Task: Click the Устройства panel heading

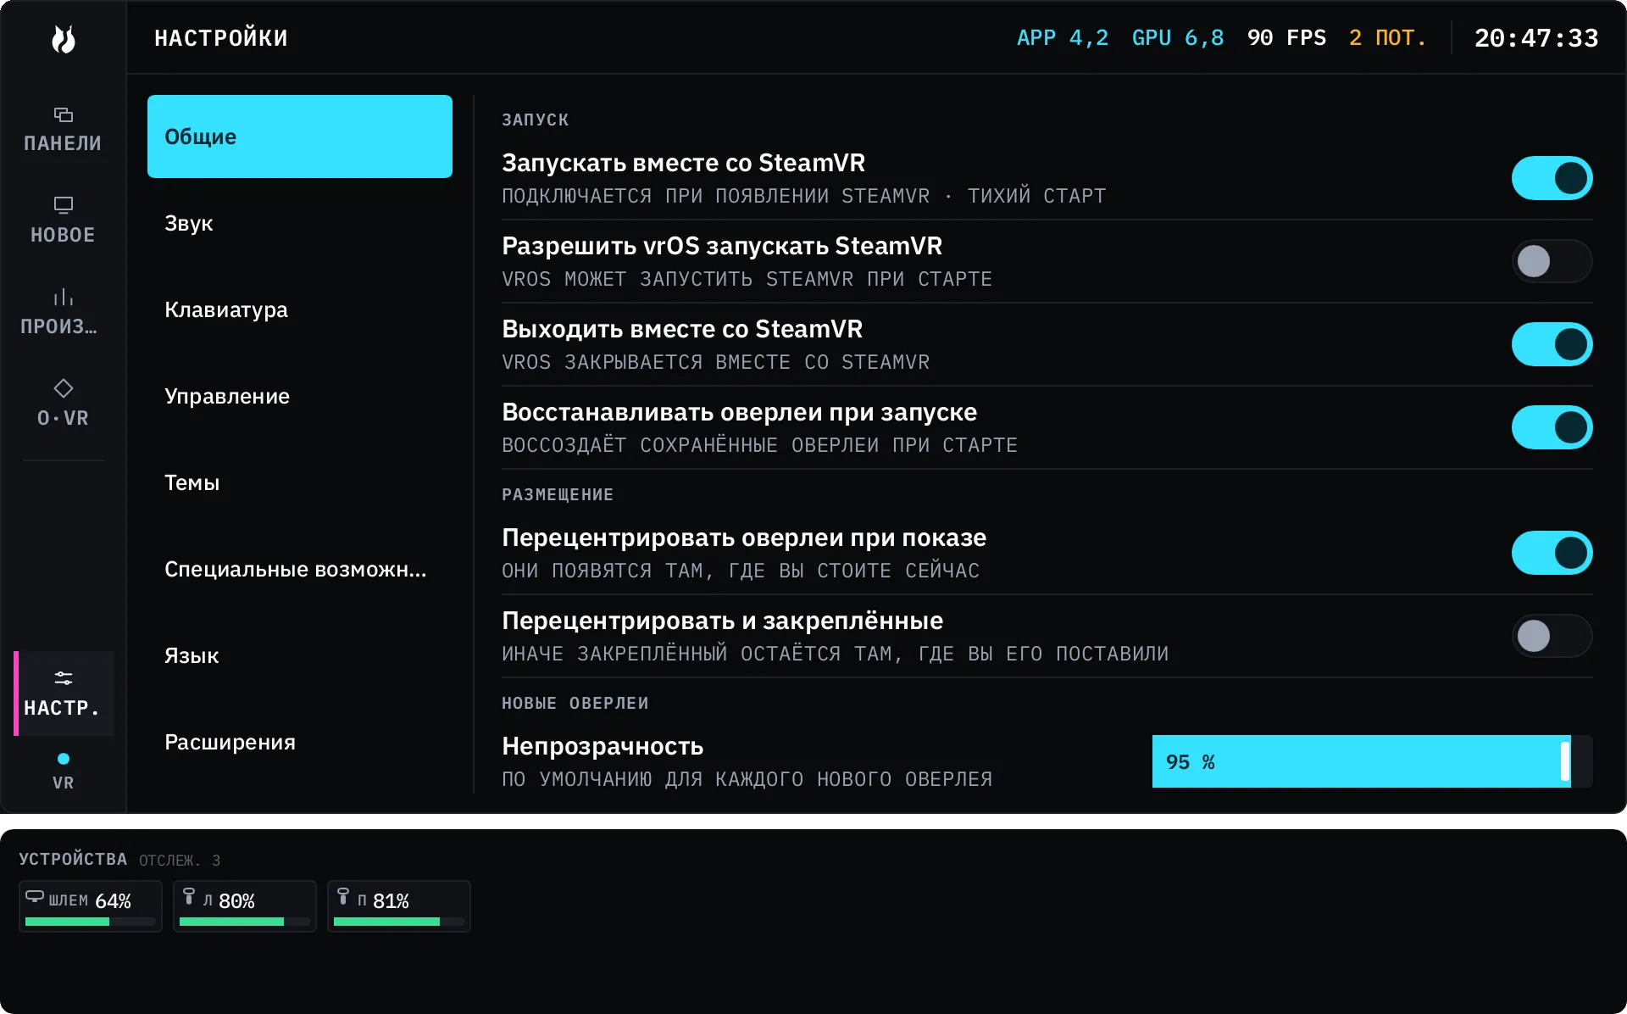Action: (73, 860)
